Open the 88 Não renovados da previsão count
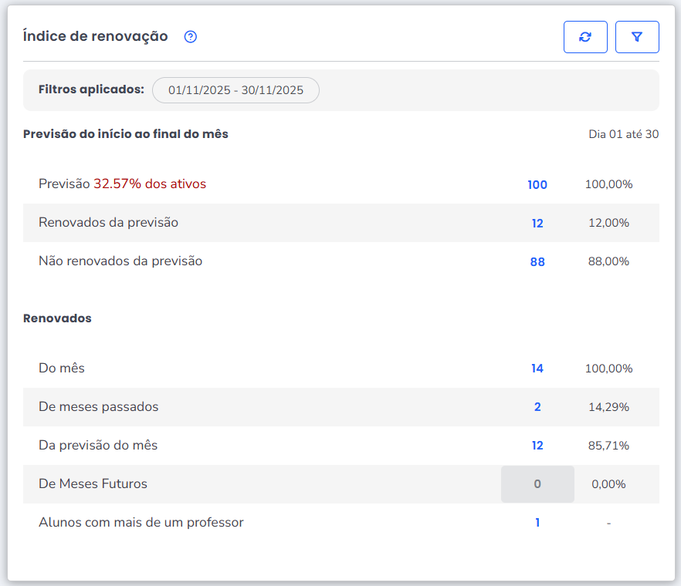Screen dimensions: 681x586 [537, 262]
